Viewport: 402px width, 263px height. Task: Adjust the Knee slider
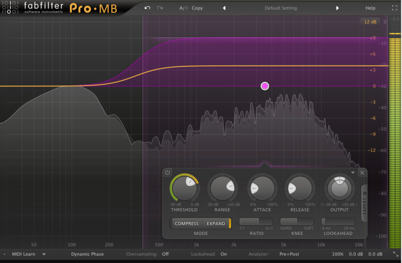tap(297, 221)
